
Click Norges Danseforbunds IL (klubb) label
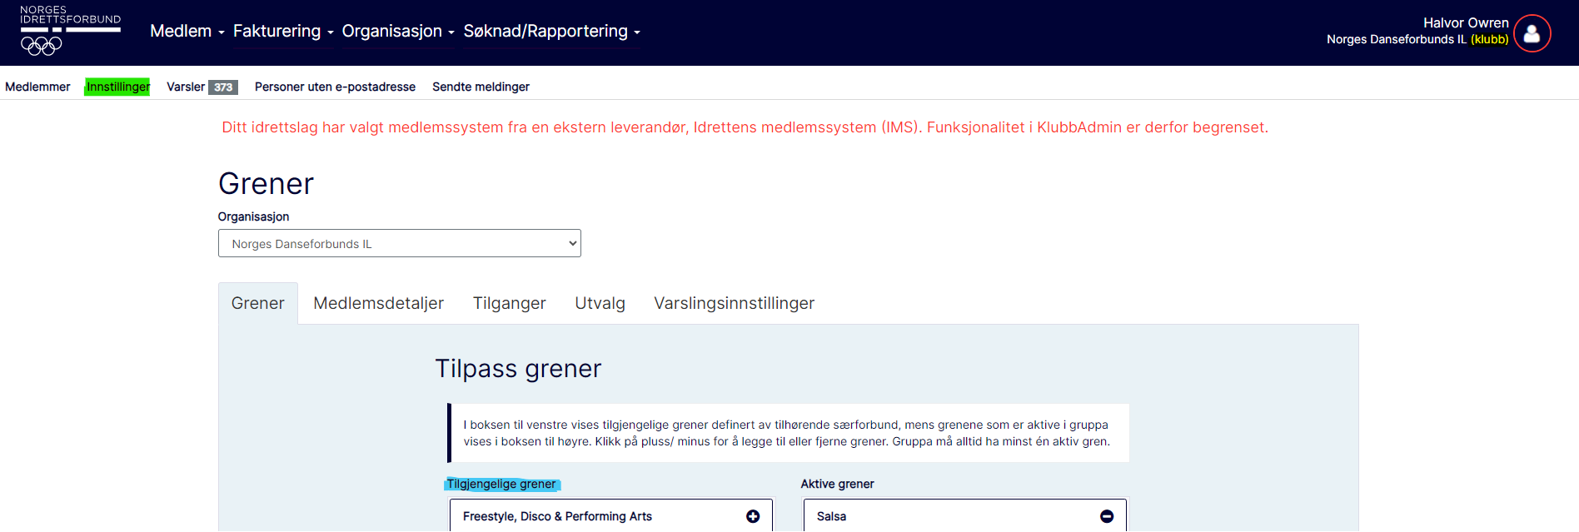[x=1417, y=39]
